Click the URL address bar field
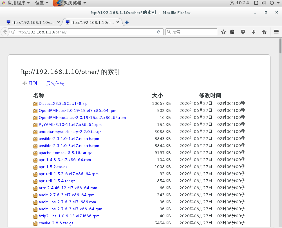Viewport: 282px width, 228px height. 86,32
